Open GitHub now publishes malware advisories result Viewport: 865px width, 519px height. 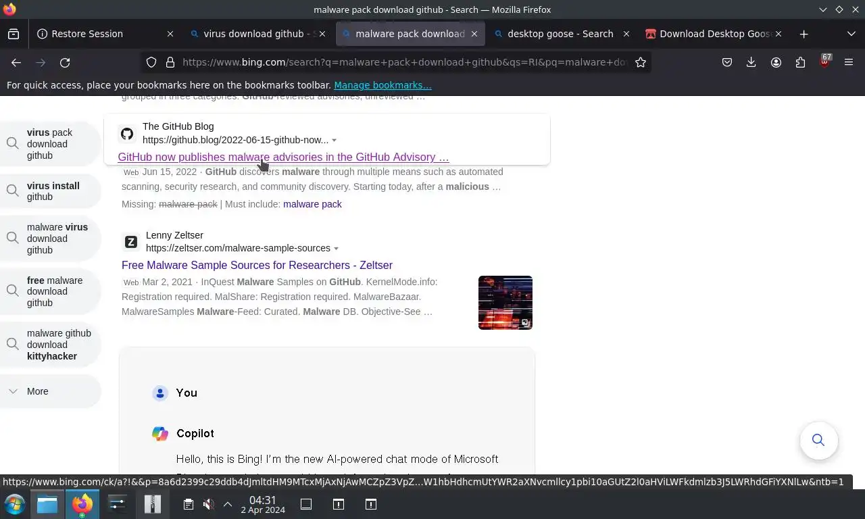tap(283, 157)
